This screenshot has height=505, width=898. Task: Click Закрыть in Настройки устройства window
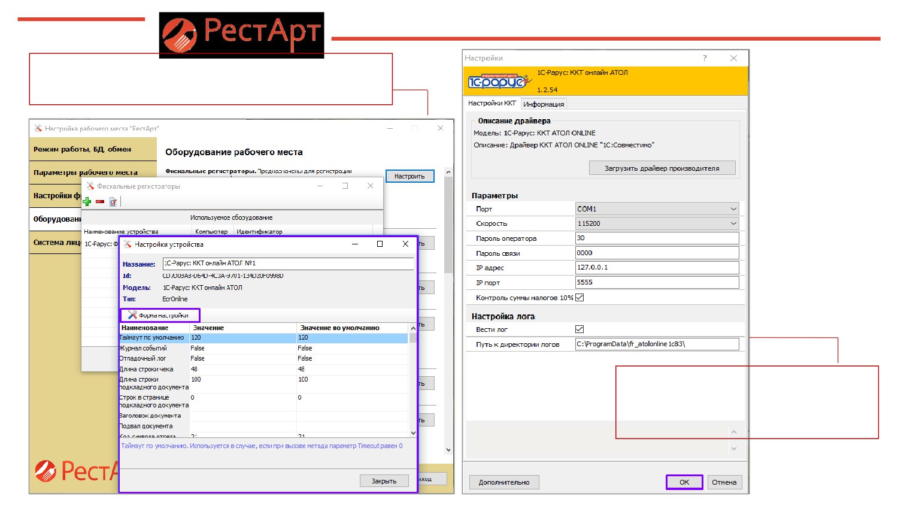(384, 481)
